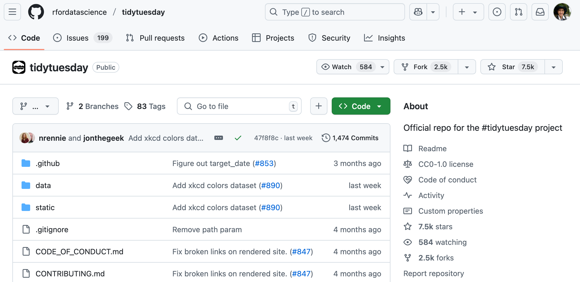Click the GitHub Octocat logo

click(x=36, y=12)
